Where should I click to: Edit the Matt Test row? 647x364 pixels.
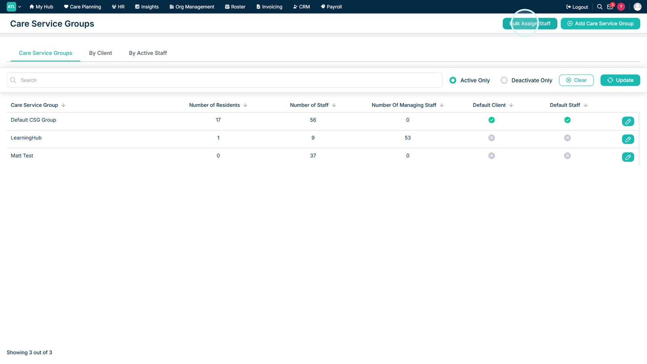coord(628,157)
